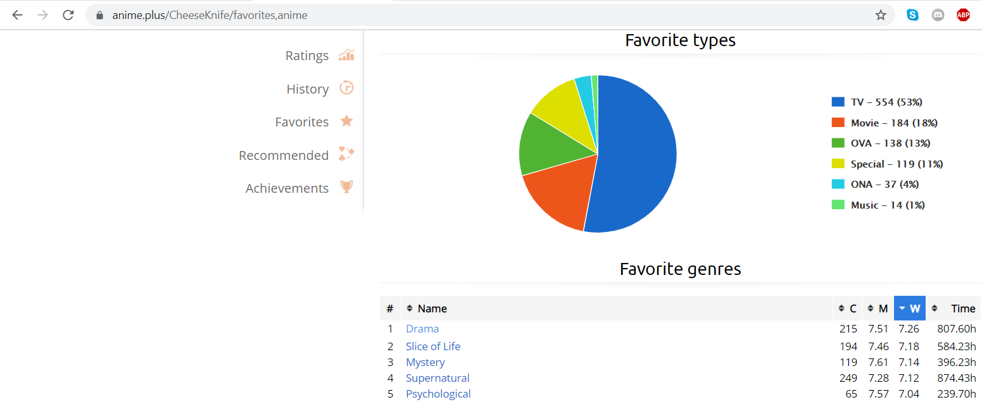The width and height of the screenshot is (982, 402).
Task: Go back to the previous page
Action: (x=17, y=15)
